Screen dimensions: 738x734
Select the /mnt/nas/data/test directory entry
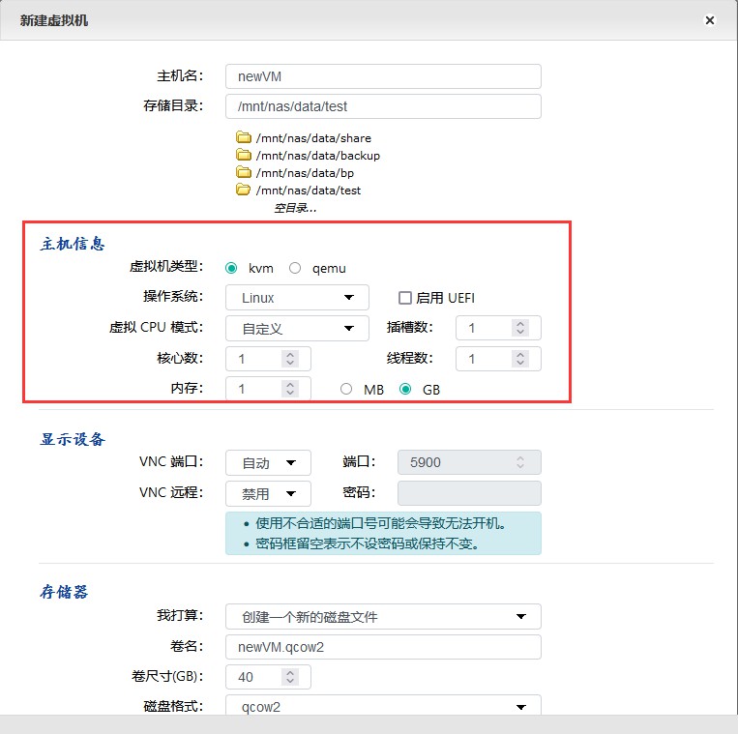click(309, 191)
